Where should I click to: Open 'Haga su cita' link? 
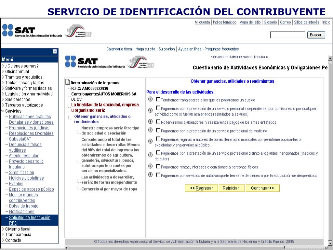145,49
